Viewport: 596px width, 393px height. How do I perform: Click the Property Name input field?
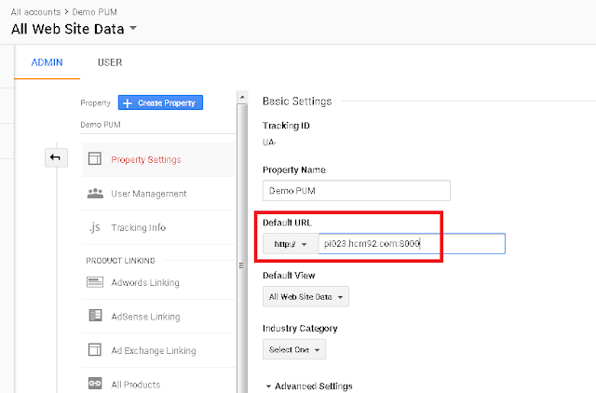357,191
